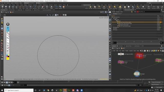The image size is (164, 92).
Task: Open the Houdini app on the Windows taskbar
Action: [65, 90]
